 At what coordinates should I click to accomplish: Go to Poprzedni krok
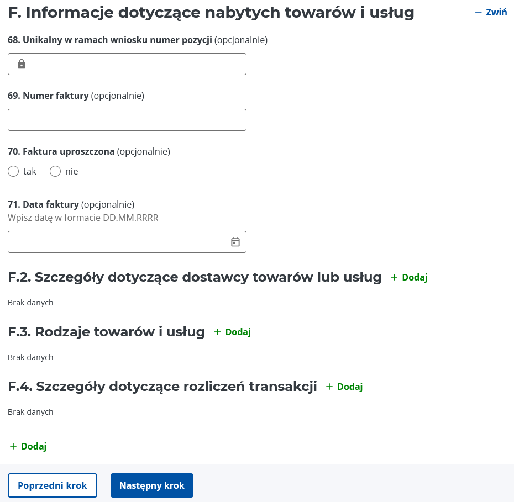click(53, 485)
